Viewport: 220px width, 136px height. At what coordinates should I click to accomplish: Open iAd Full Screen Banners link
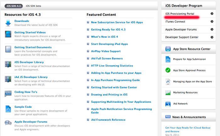click(x=107, y=59)
